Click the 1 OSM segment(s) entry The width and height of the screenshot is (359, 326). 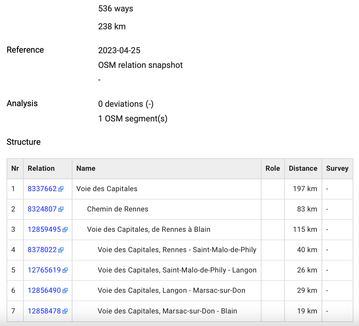(x=133, y=118)
